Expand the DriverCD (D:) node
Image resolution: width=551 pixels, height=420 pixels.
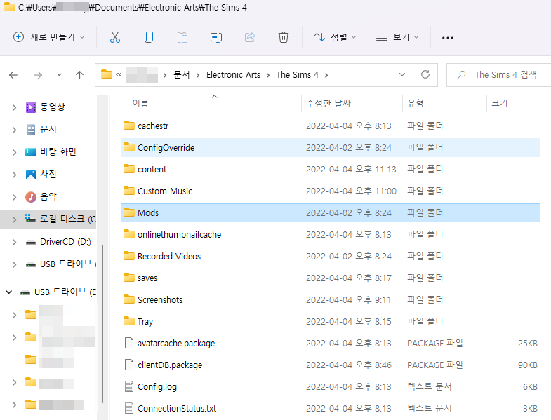[x=14, y=242]
